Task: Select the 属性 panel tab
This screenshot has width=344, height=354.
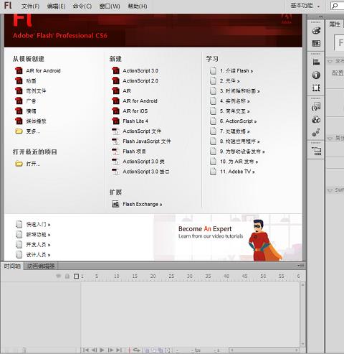Action: 335,24
